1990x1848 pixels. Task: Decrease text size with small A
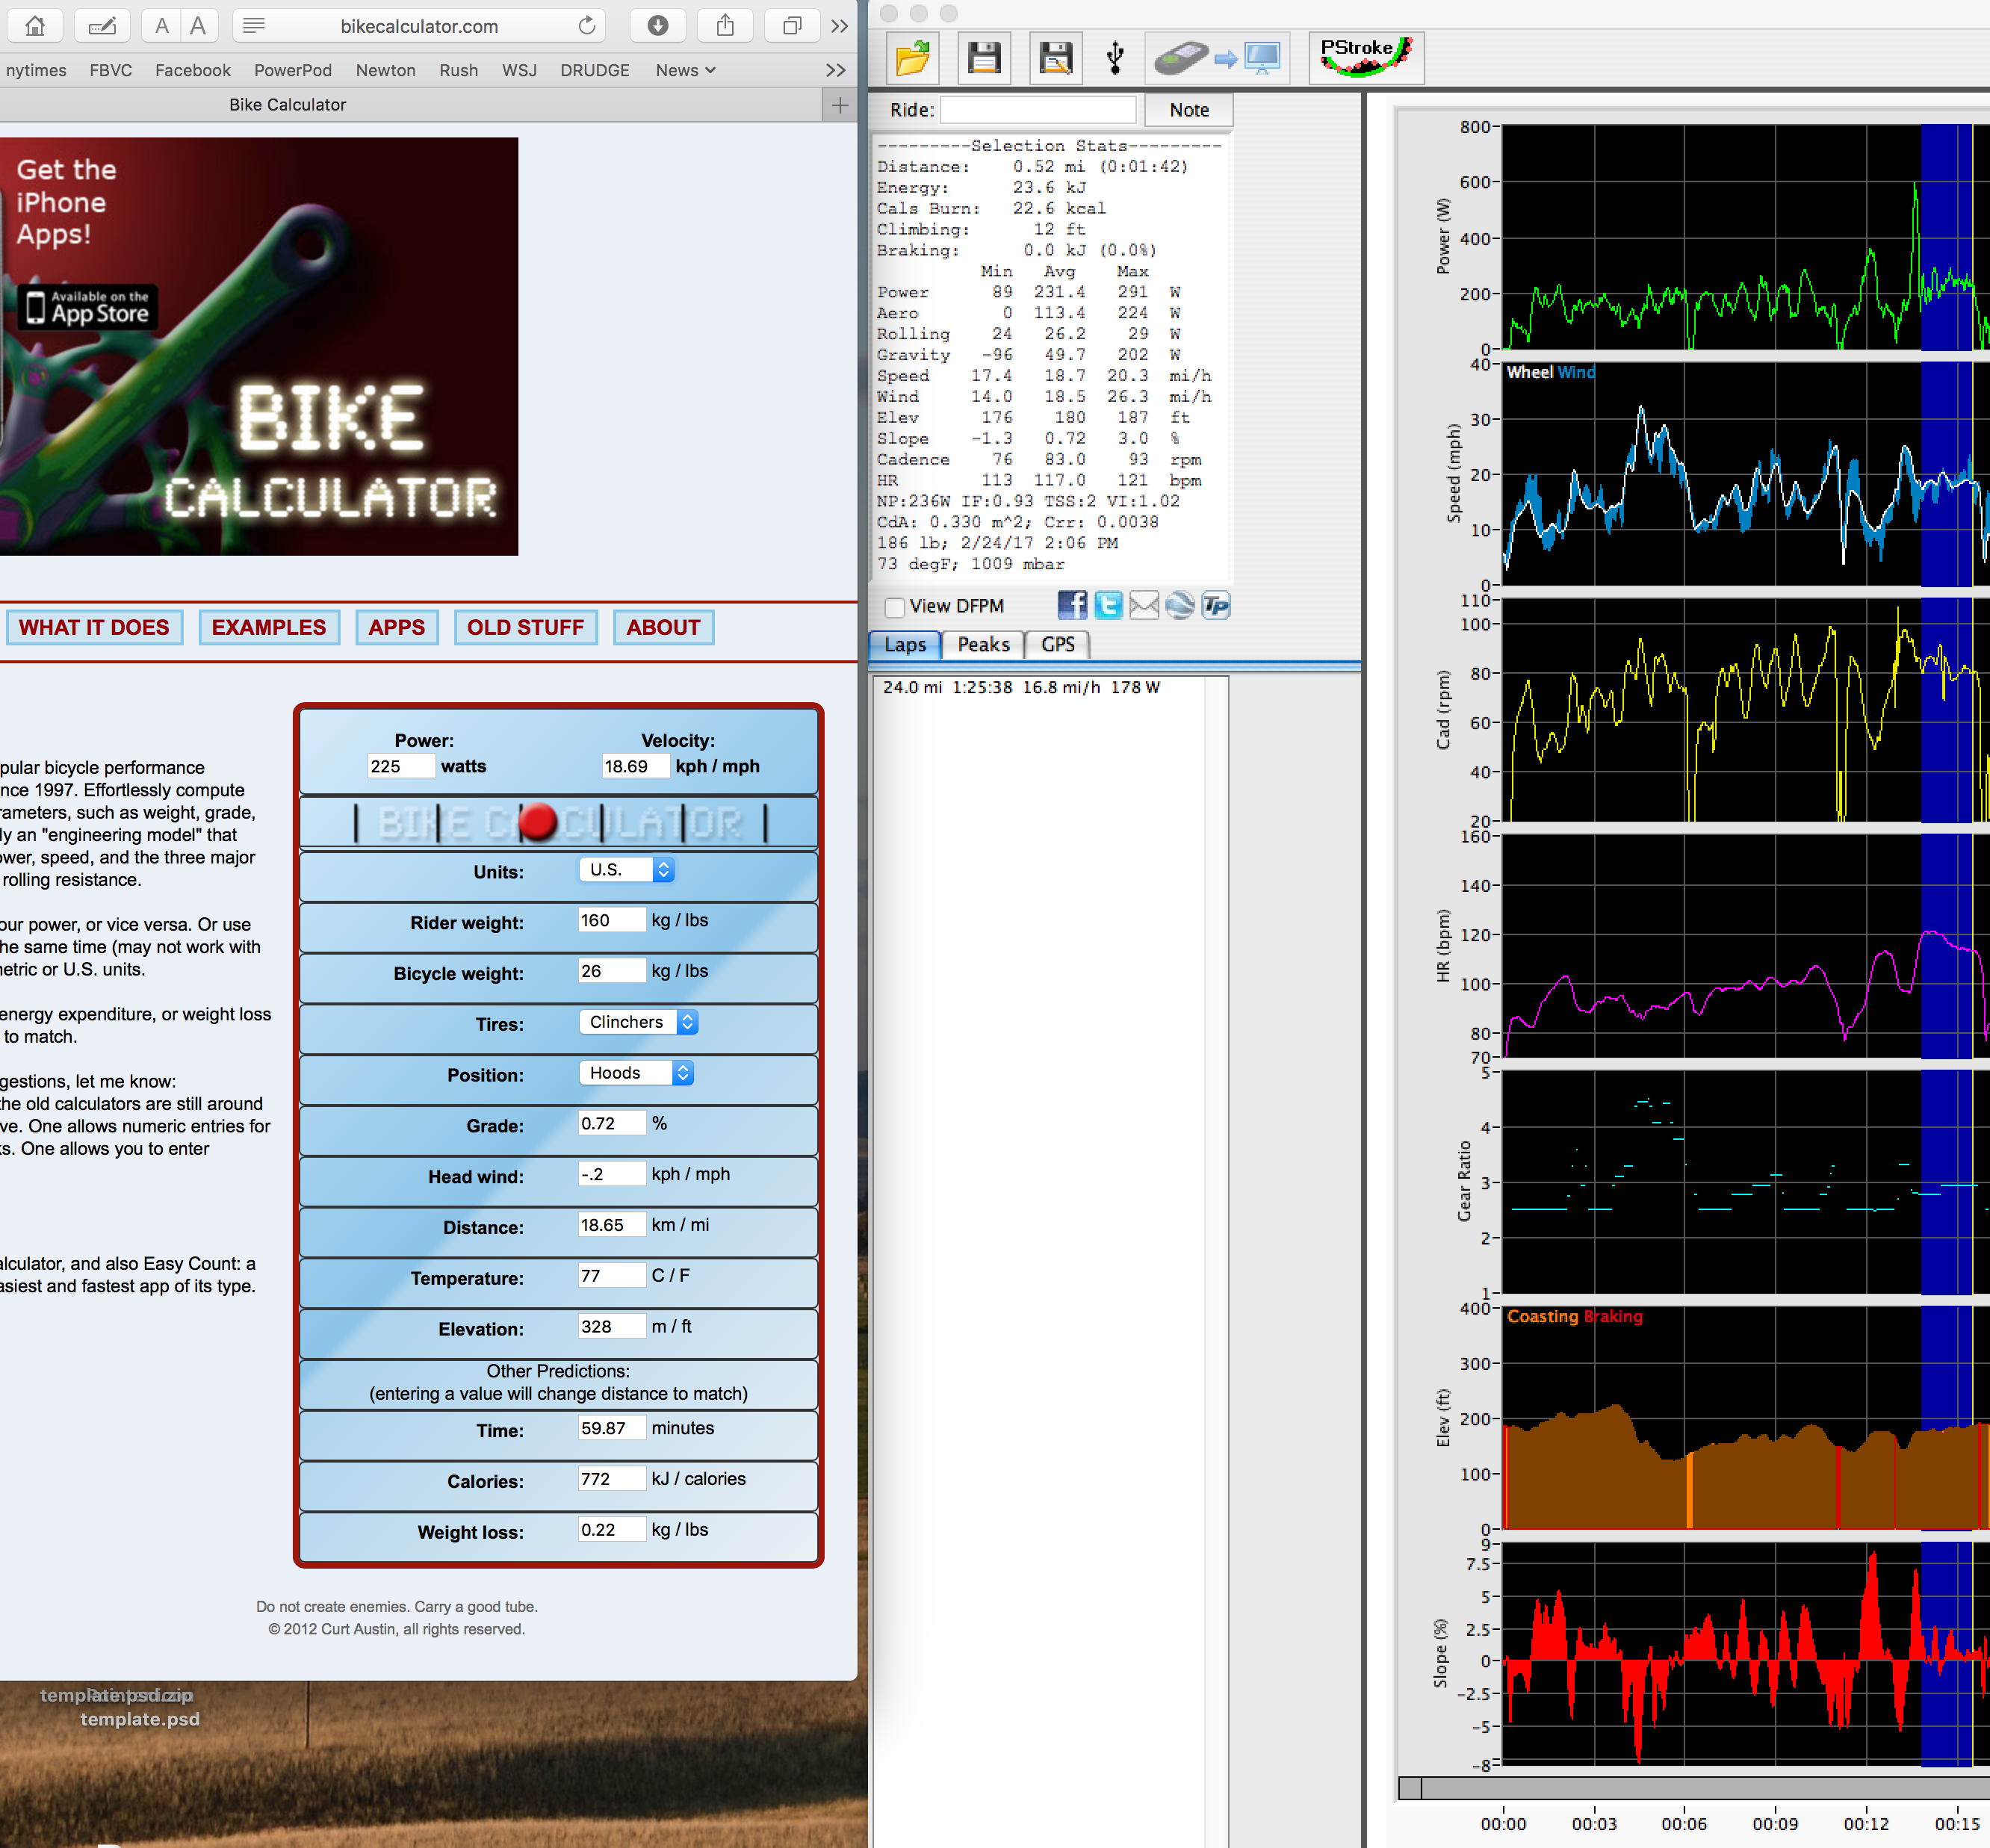tap(162, 26)
